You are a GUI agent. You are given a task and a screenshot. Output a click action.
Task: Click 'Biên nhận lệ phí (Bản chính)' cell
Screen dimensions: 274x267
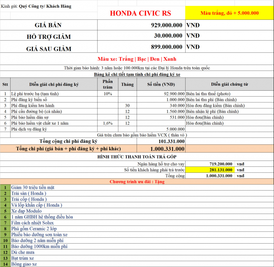point(229,112)
